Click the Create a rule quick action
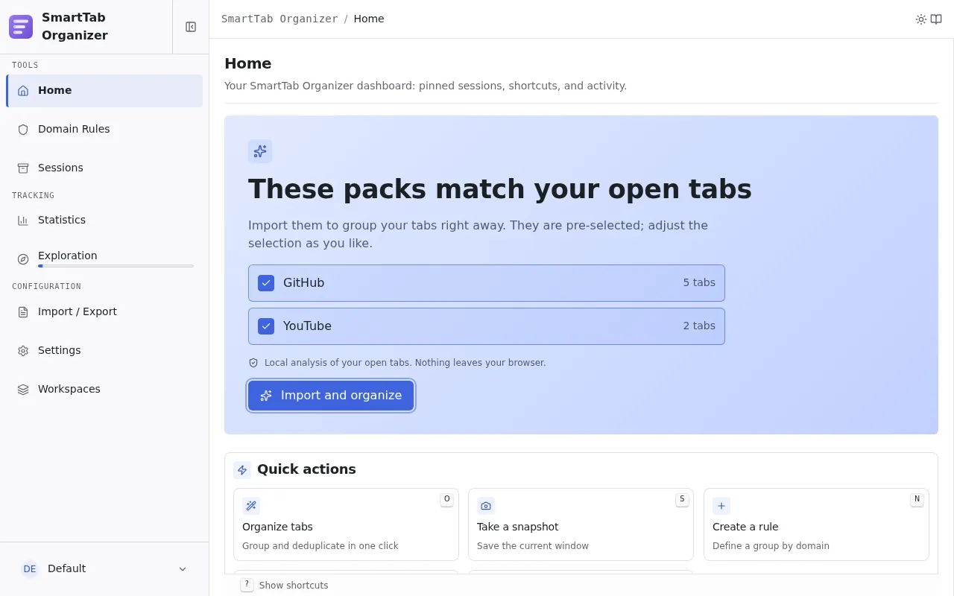The height and width of the screenshot is (596, 954). click(x=816, y=524)
